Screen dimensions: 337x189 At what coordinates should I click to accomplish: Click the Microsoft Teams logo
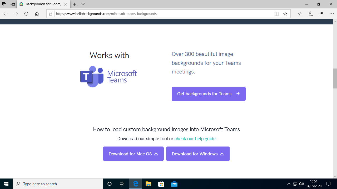tap(108, 77)
